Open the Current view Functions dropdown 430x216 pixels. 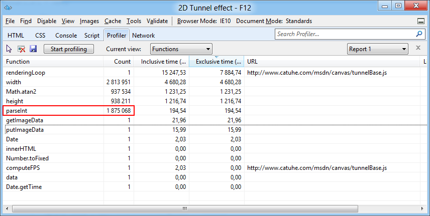click(181, 49)
